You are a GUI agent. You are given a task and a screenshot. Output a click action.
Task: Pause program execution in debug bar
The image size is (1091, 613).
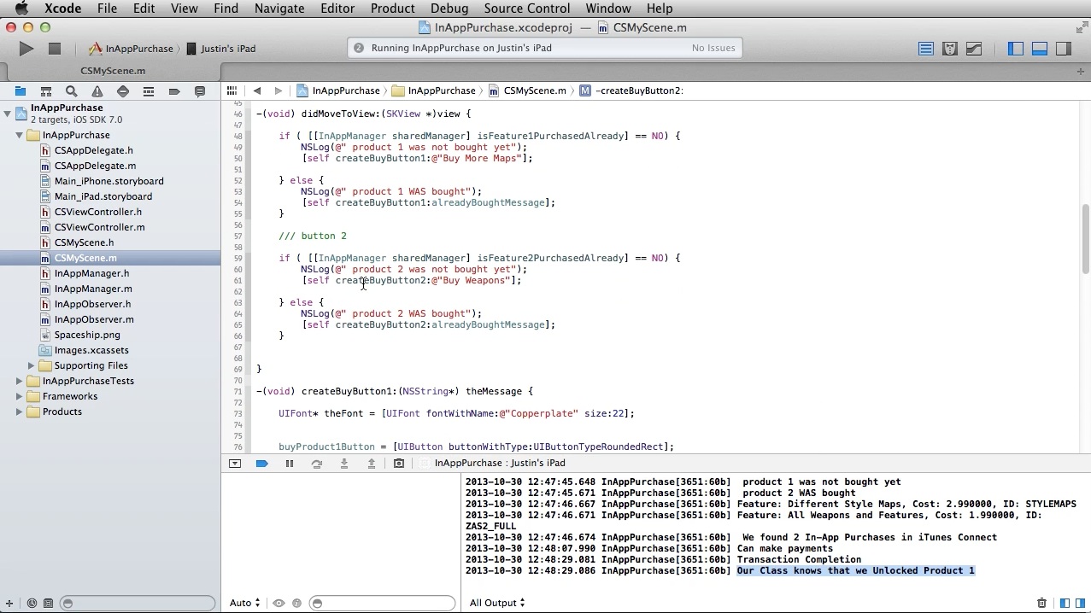[x=290, y=463]
